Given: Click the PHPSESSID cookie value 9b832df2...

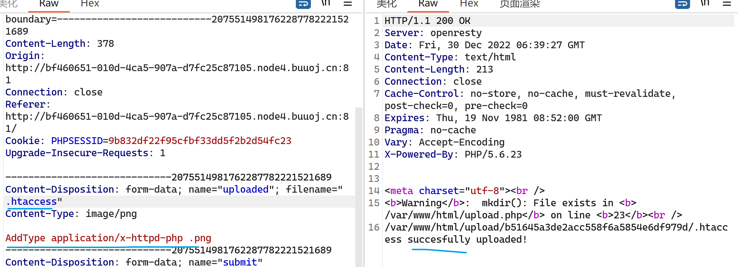Looking at the screenshot, I should tap(200, 141).
